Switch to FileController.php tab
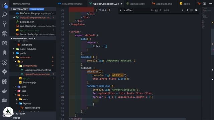Image resolution: width=214 pixels, height=120 pixels. pyautogui.click(x=70, y=4)
